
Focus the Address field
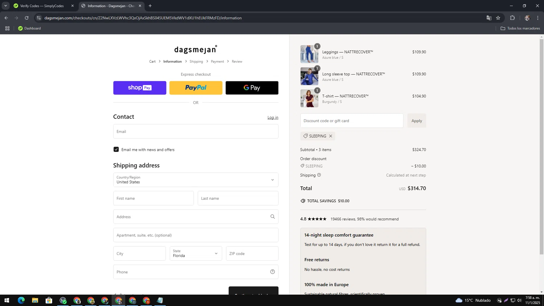tap(196, 217)
